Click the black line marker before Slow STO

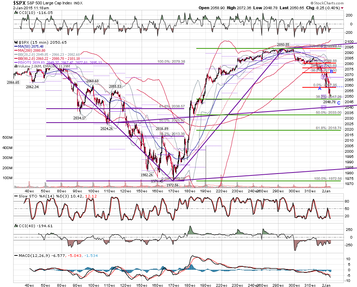tap(16, 196)
